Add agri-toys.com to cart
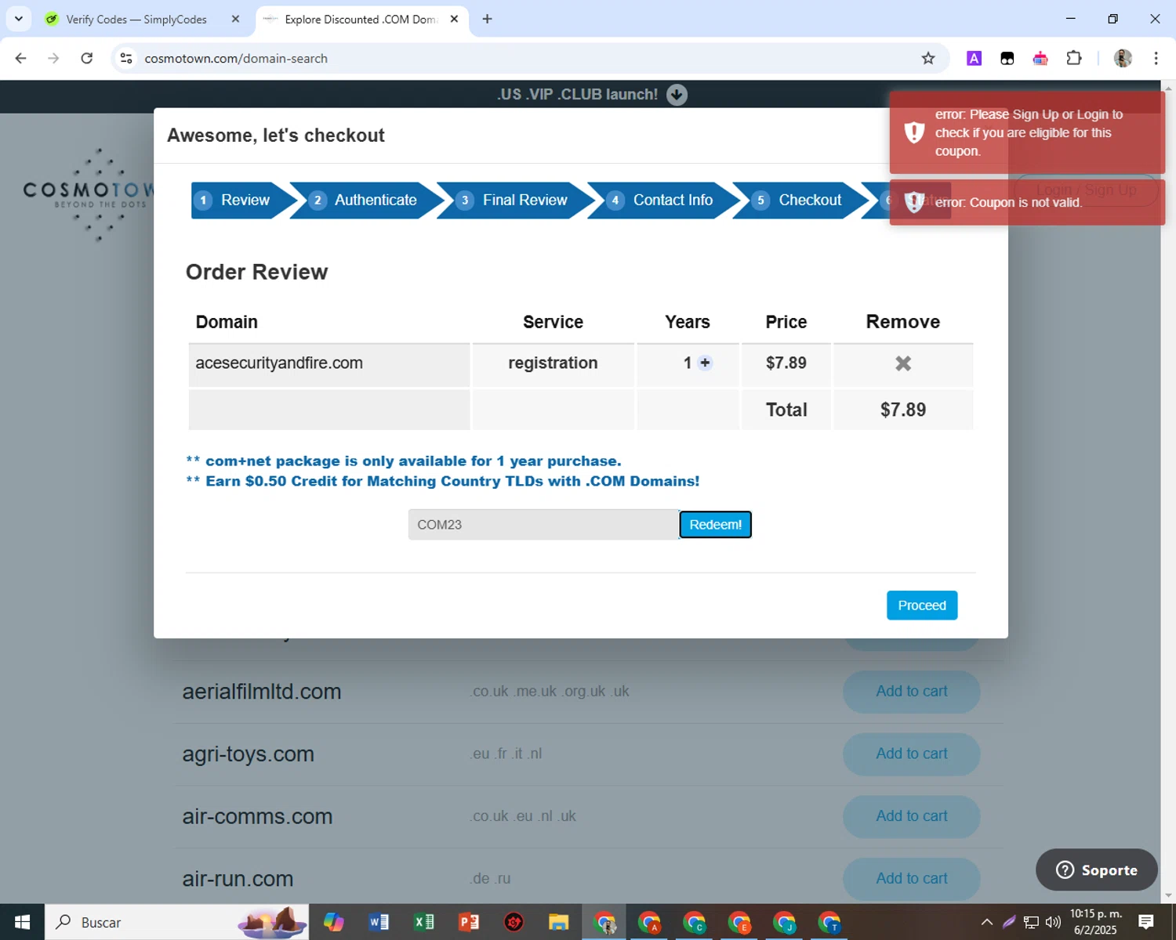Screen dimensions: 1176x940 pyautogui.click(x=911, y=754)
